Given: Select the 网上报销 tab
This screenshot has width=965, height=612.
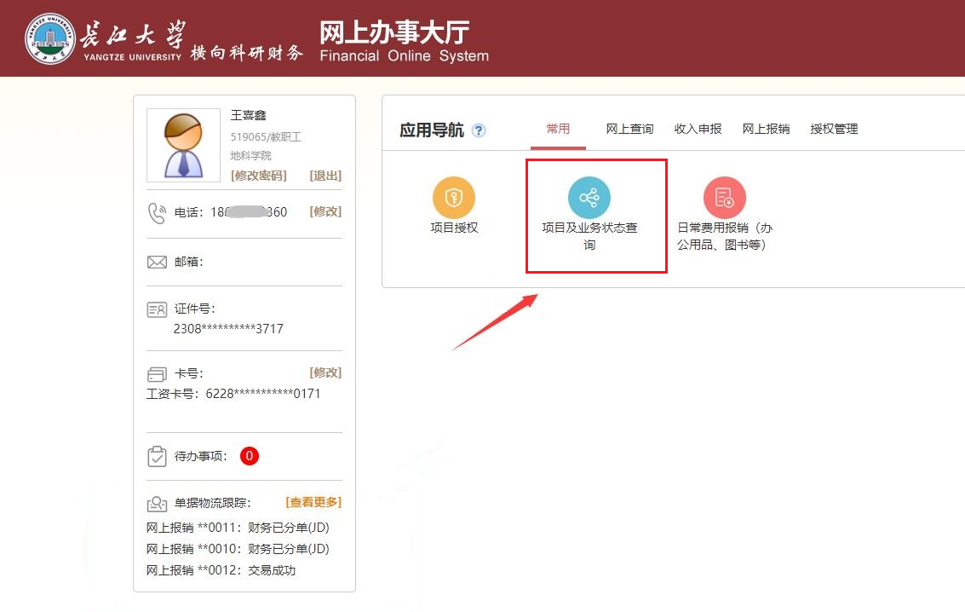Looking at the screenshot, I should pos(766,129).
